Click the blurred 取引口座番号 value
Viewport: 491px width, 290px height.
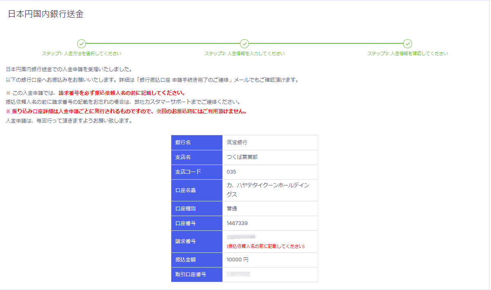[238, 274]
